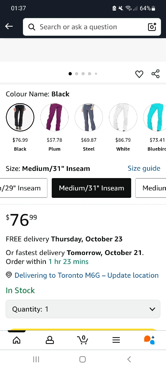The height and width of the screenshot is (369, 166).
Task: Select the Bluebird colour swatch
Action: pyautogui.click(x=155, y=117)
